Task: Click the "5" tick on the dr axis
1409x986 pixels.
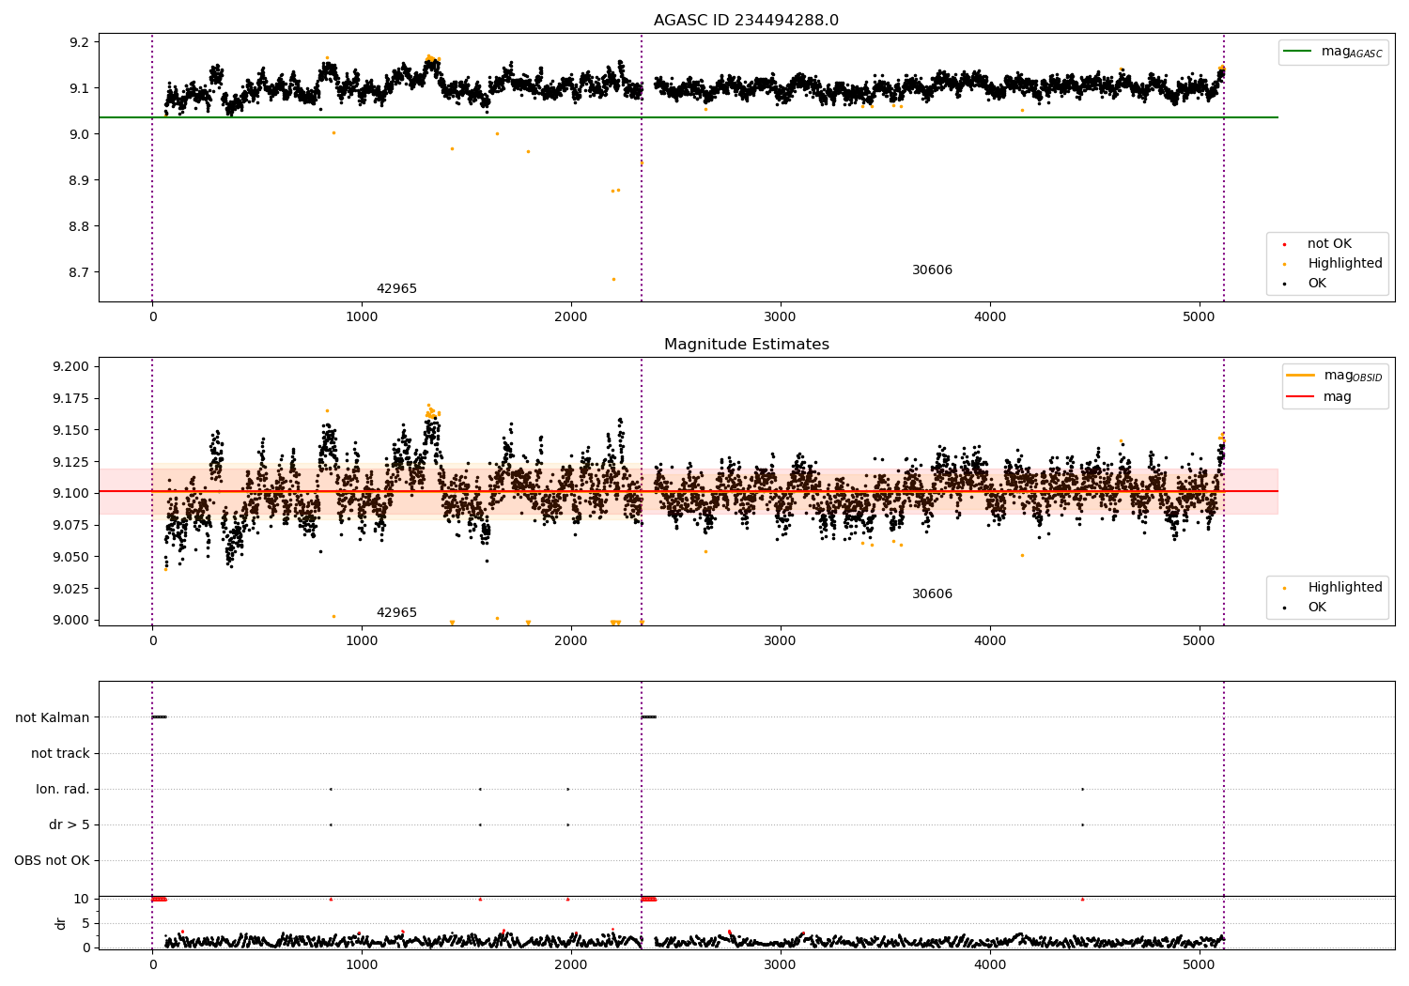Action: pyautogui.click(x=85, y=923)
